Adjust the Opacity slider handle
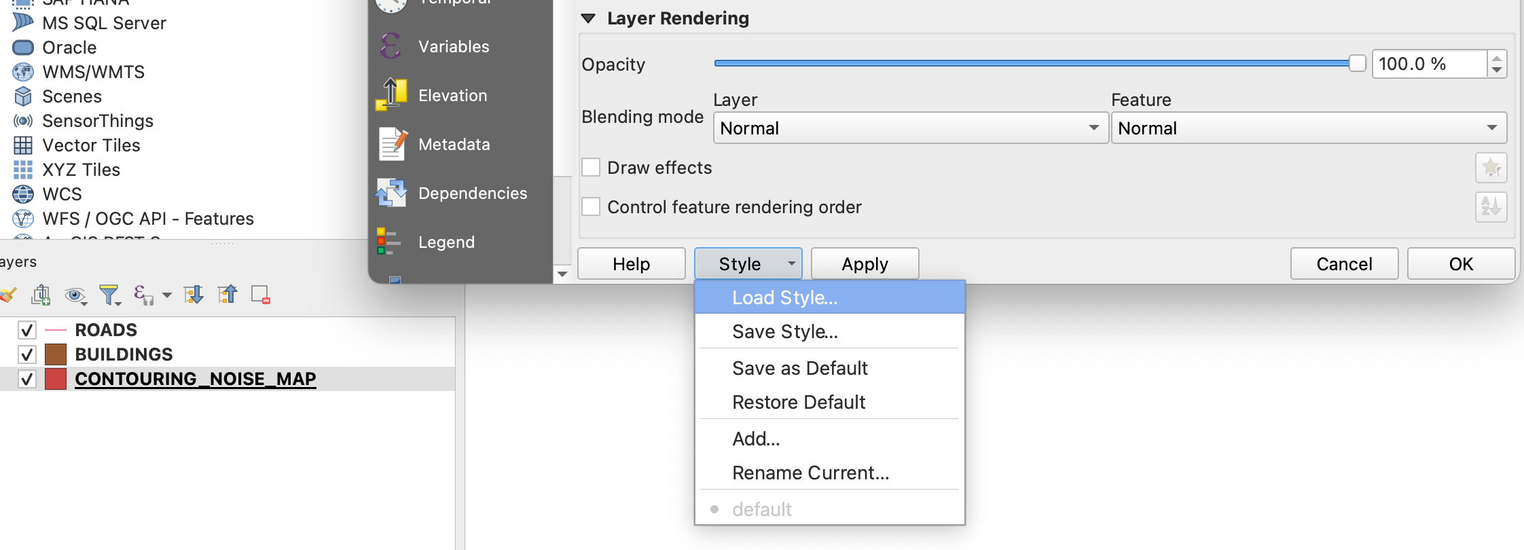Screen dimensions: 1524x550 point(1357,63)
